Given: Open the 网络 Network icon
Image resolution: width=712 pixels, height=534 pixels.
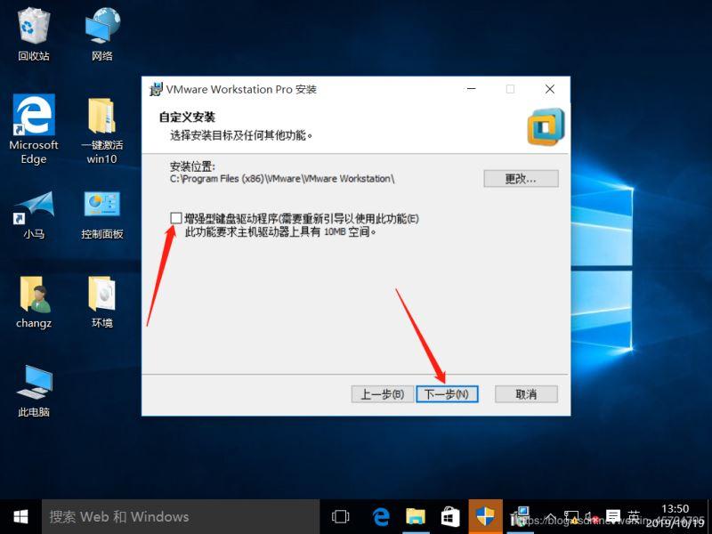Looking at the screenshot, I should coord(101,27).
